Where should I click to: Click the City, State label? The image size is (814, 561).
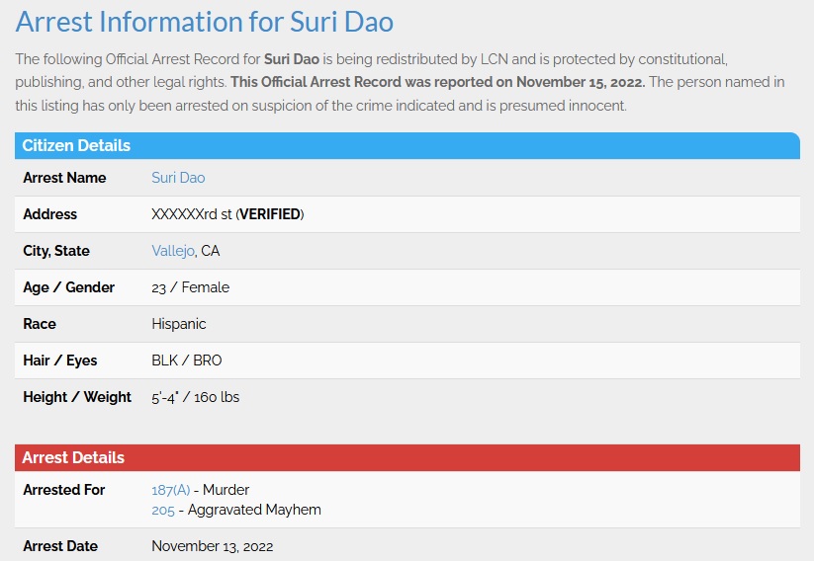pyautogui.click(x=56, y=251)
